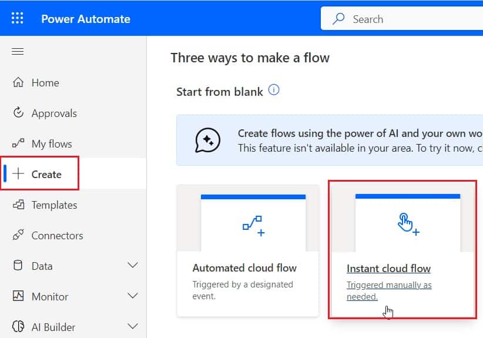Click 'Three ways to make a flow' heading

click(250, 58)
